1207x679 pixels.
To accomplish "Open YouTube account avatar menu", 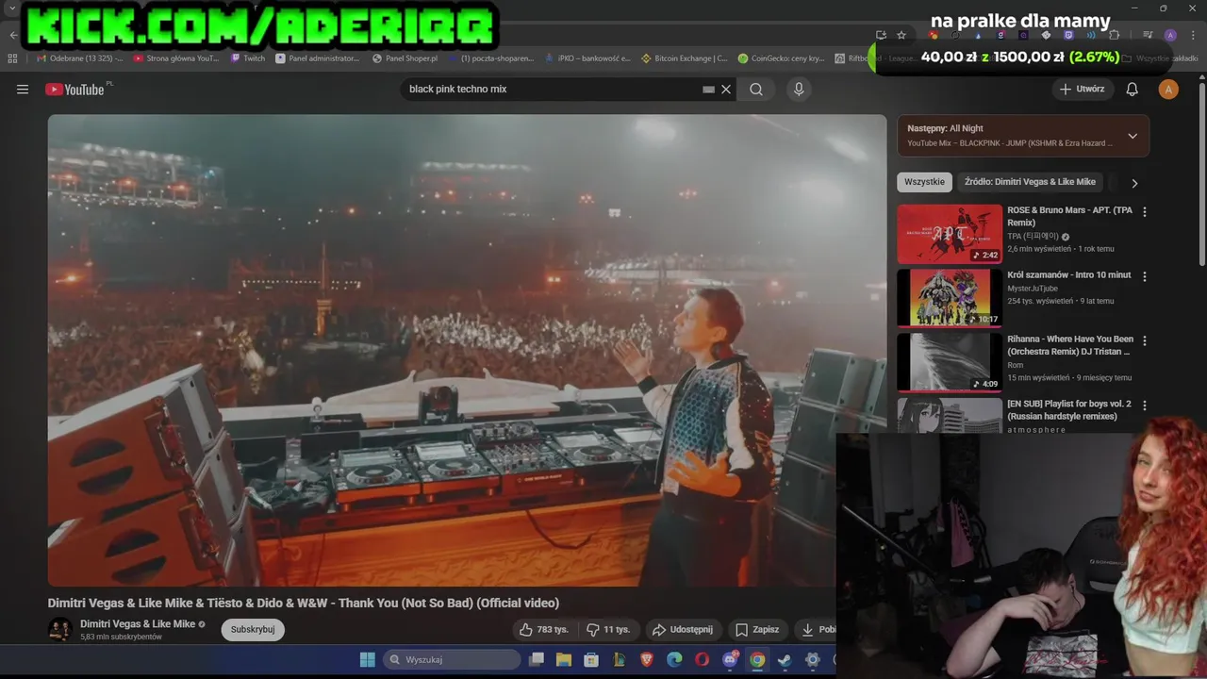I will coord(1168,90).
